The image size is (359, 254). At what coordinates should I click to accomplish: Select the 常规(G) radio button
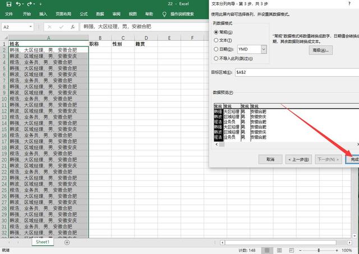(x=216, y=32)
